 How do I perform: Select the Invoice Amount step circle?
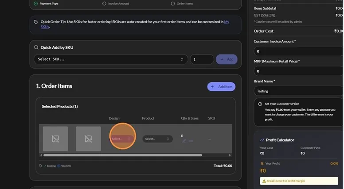pyautogui.click(x=104, y=4)
